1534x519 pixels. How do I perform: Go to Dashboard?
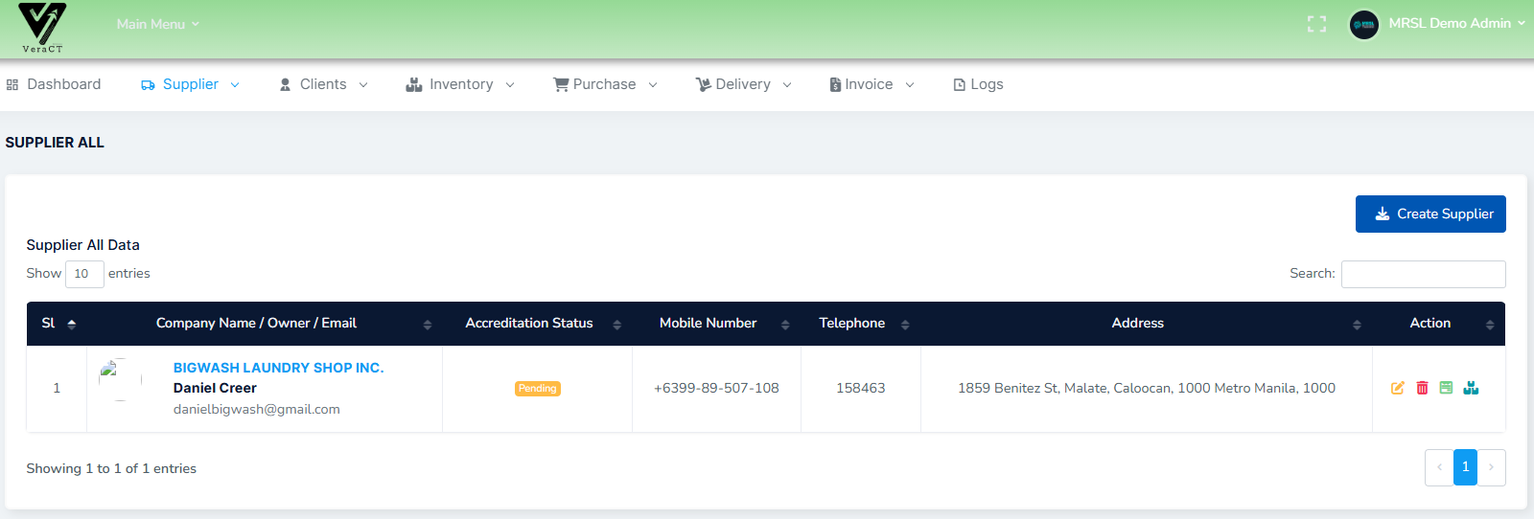54,84
